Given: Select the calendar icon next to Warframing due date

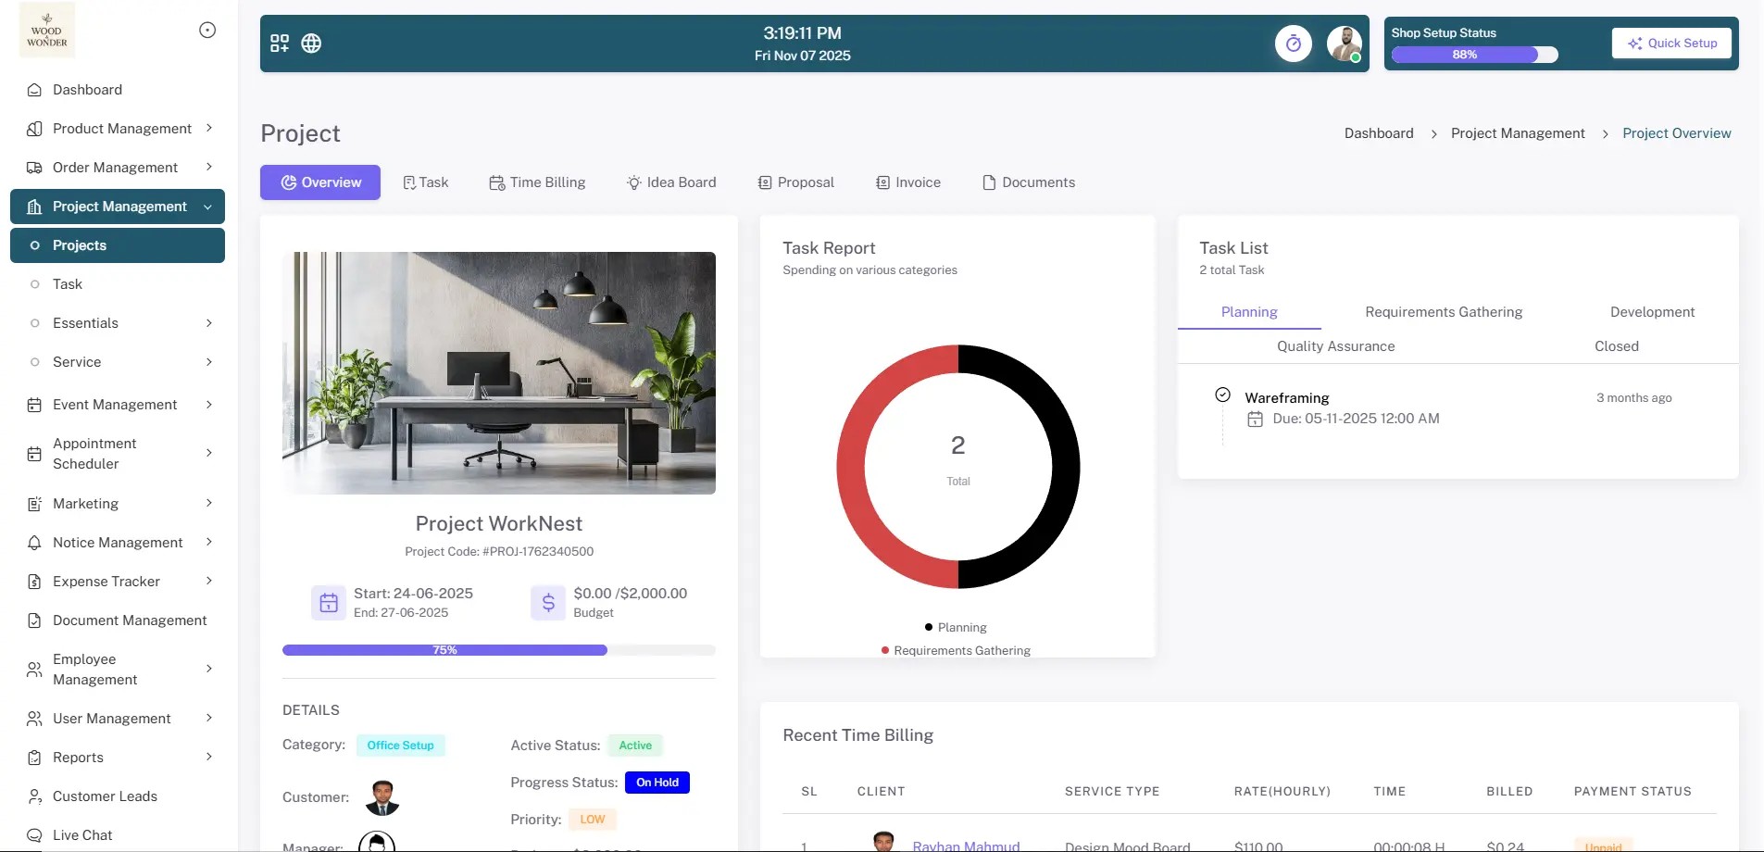Looking at the screenshot, I should pos(1255,419).
